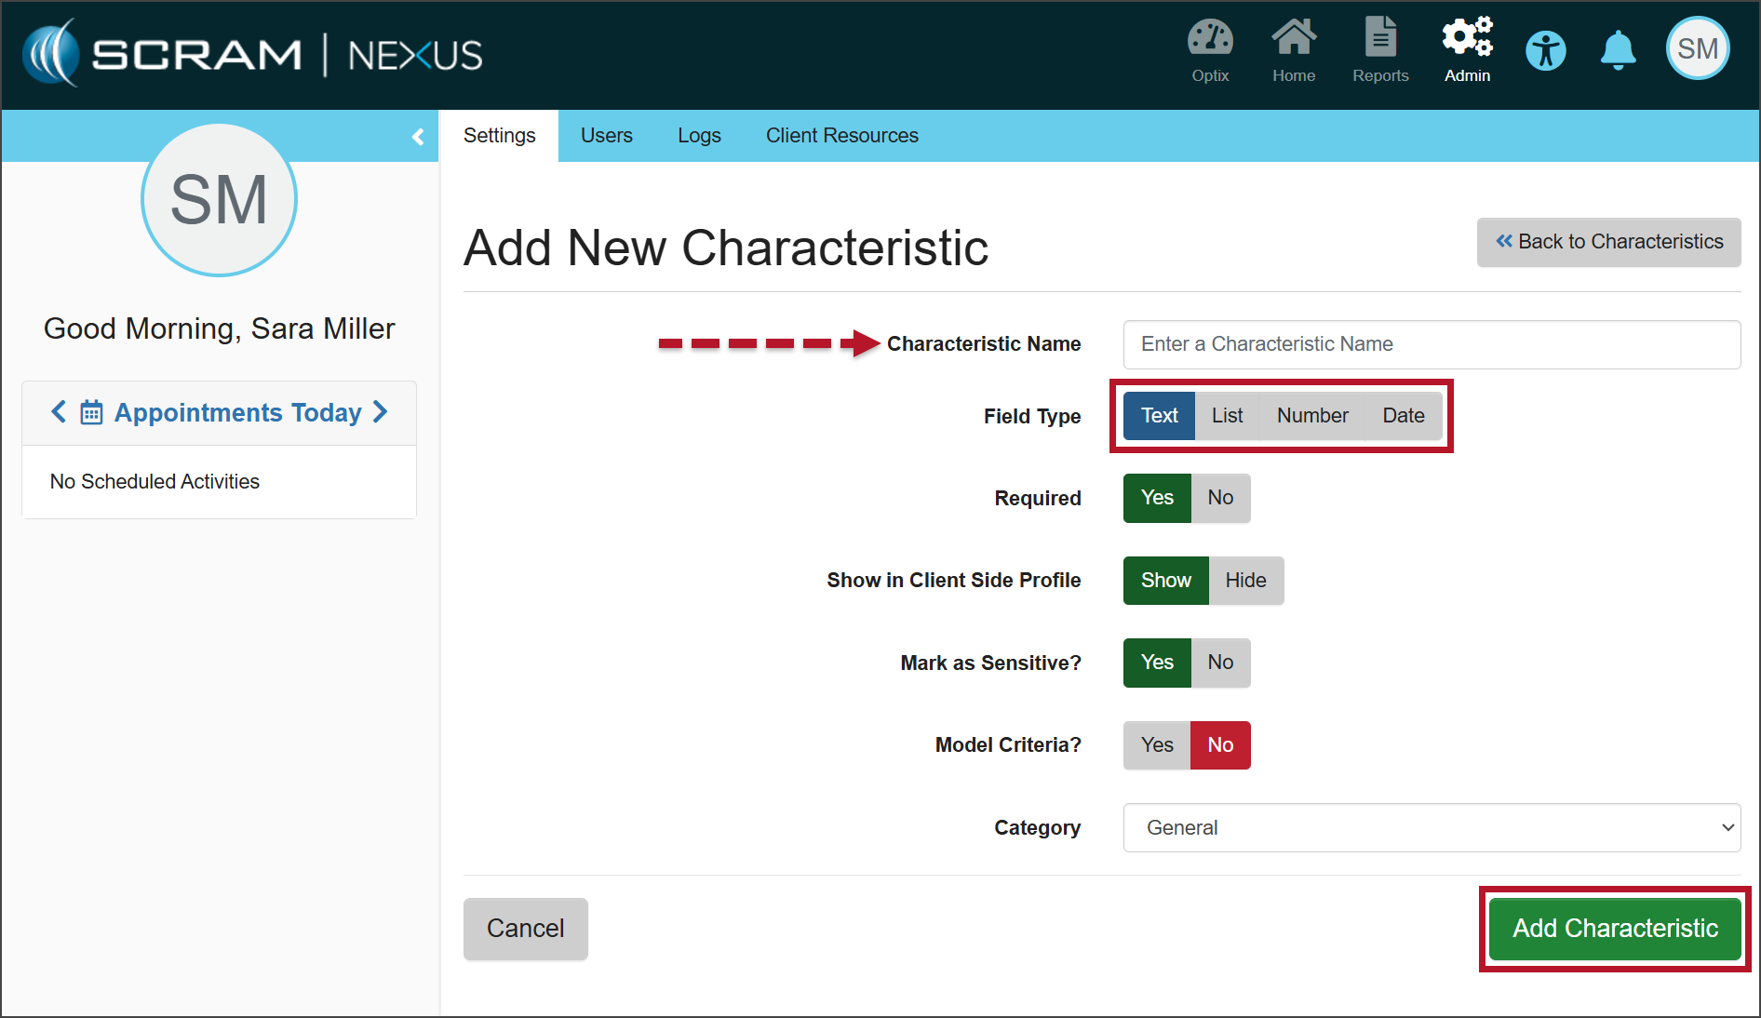The height and width of the screenshot is (1018, 1761).
Task: Click Back to Characteristics button
Action: coord(1608,242)
